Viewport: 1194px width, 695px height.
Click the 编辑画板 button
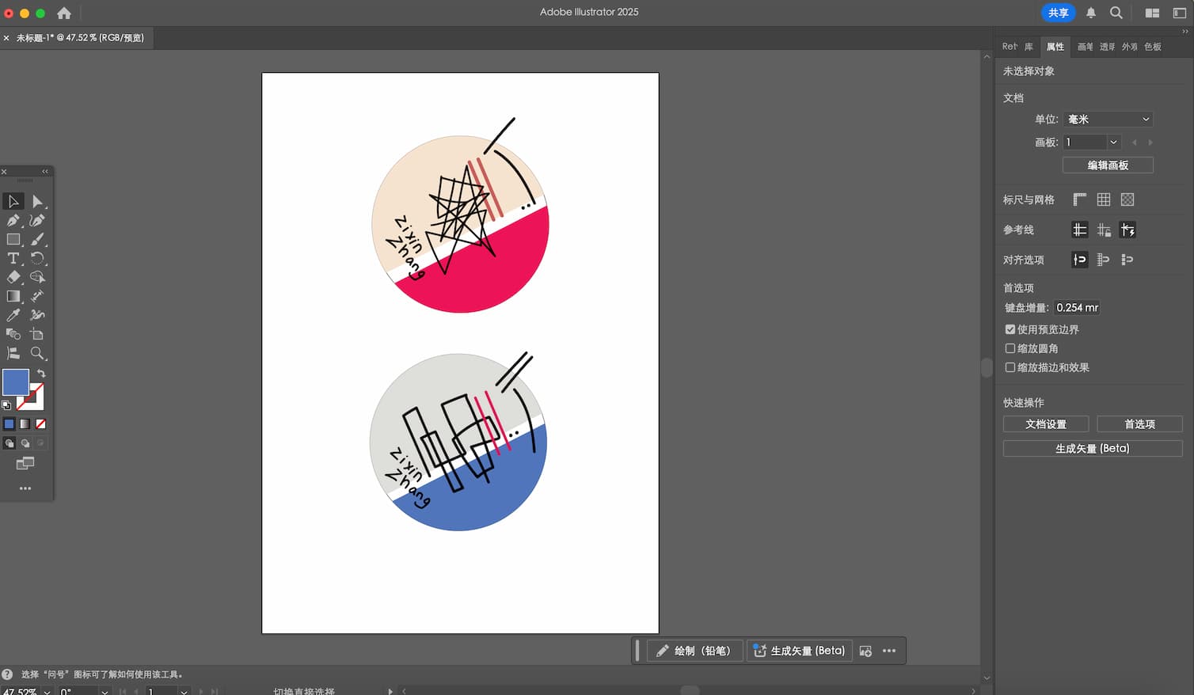pyautogui.click(x=1108, y=165)
